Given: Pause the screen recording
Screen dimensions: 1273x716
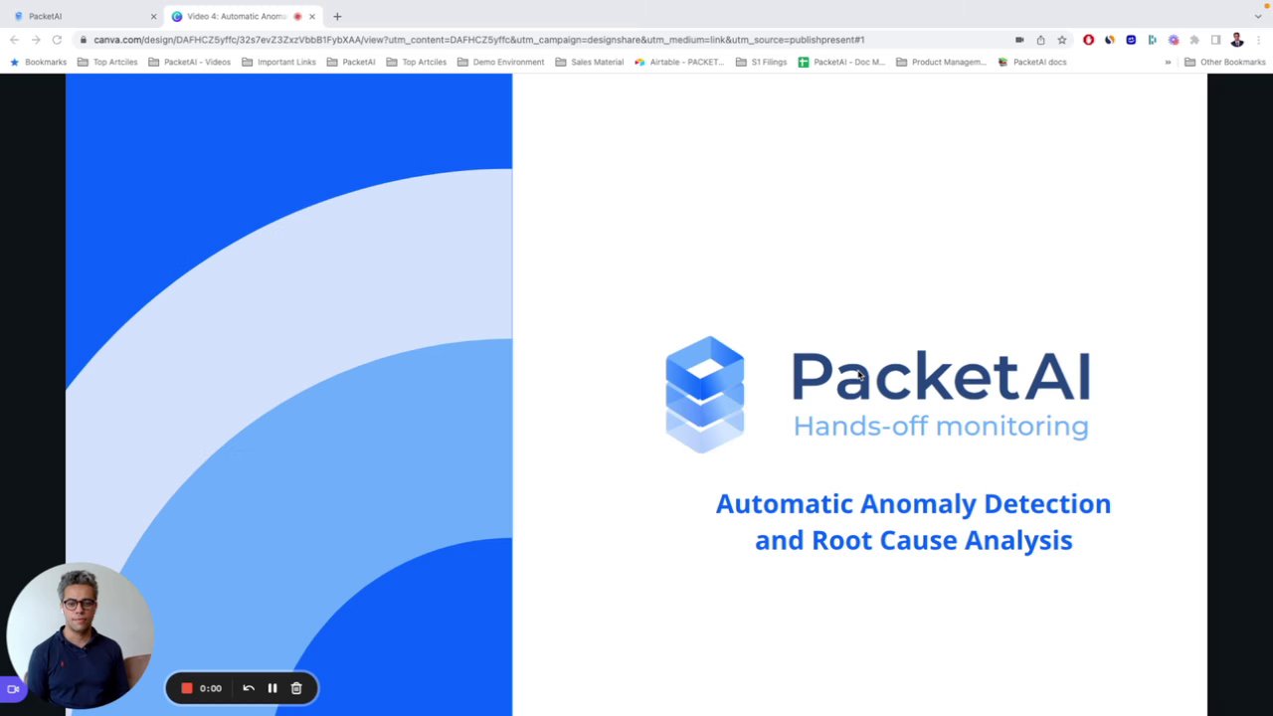Looking at the screenshot, I should [273, 688].
